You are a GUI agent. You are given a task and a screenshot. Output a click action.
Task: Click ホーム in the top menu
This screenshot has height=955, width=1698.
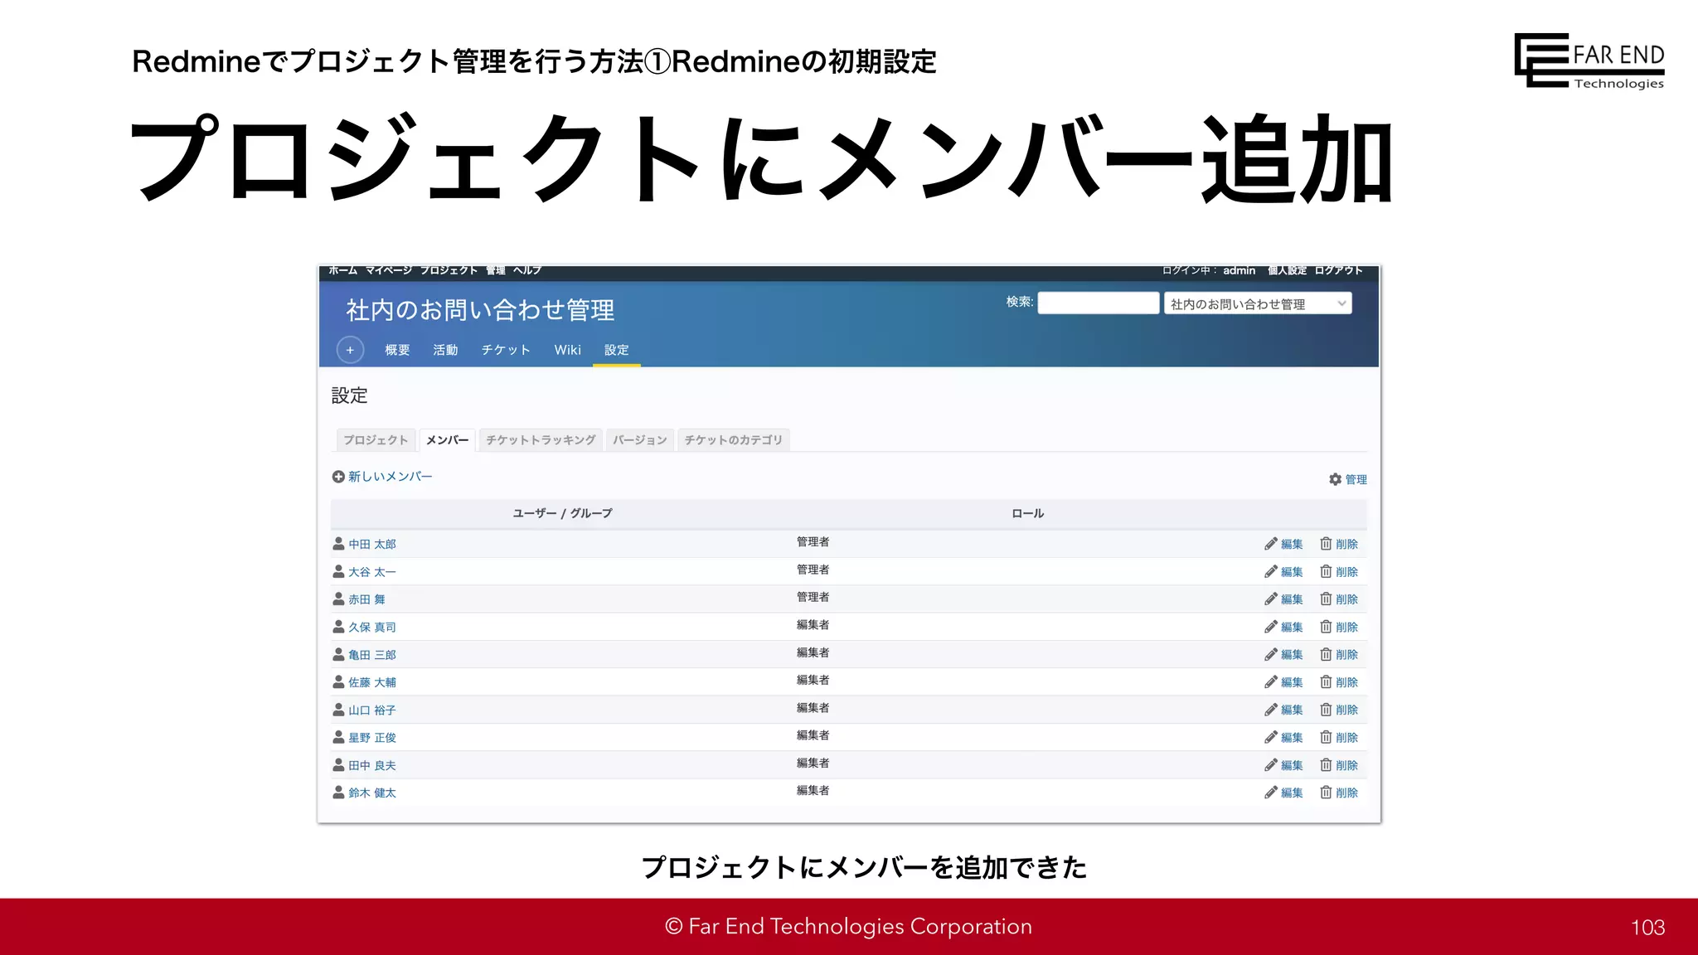342,270
